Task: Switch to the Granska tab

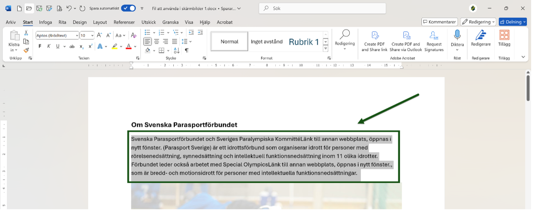Action: click(x=171, y=22)
